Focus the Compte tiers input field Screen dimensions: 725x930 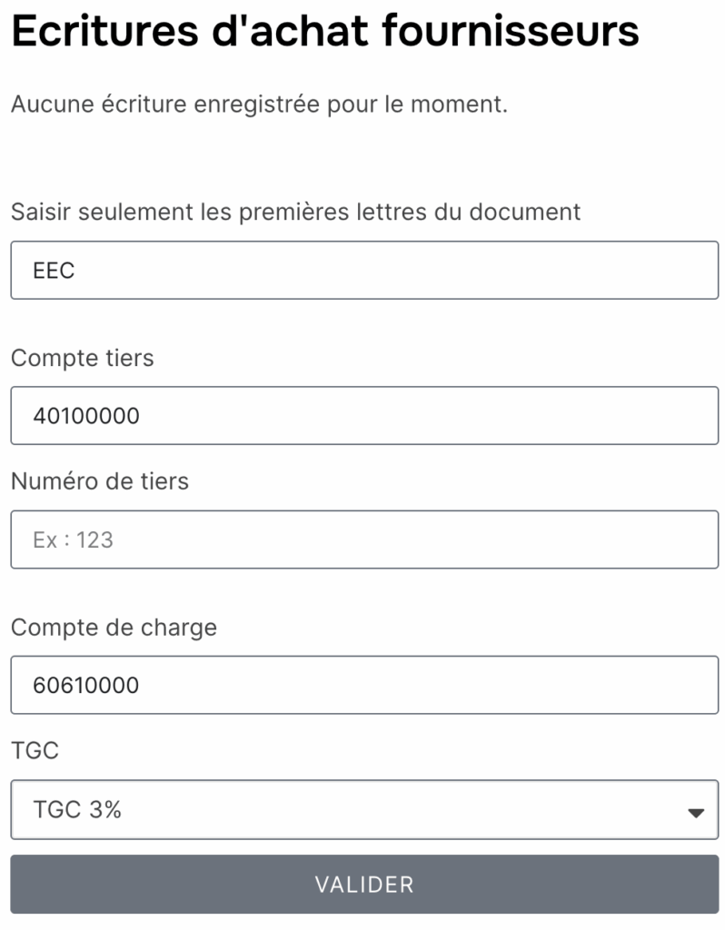[363, 416]
